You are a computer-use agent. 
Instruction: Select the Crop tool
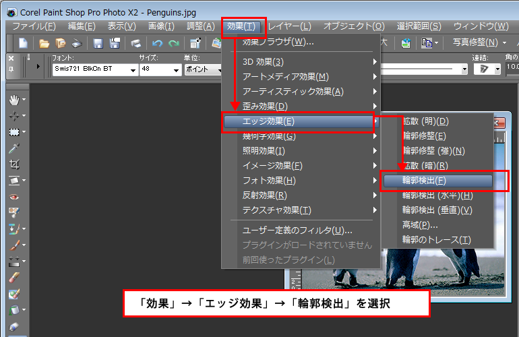click(x=14, y=164)
